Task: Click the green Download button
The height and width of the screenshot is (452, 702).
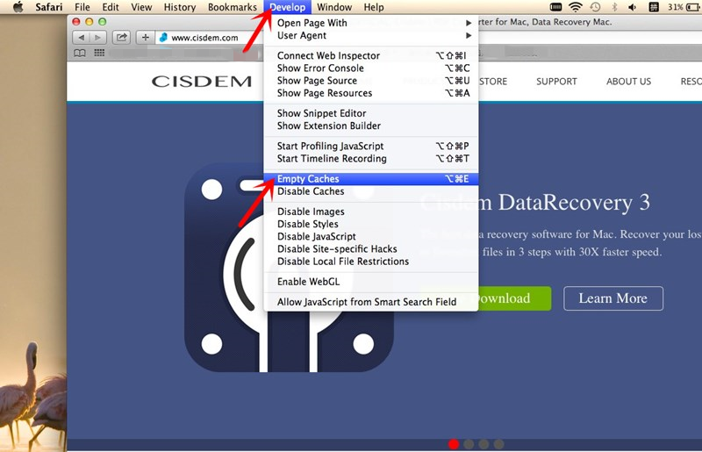Action: point(514,298)
